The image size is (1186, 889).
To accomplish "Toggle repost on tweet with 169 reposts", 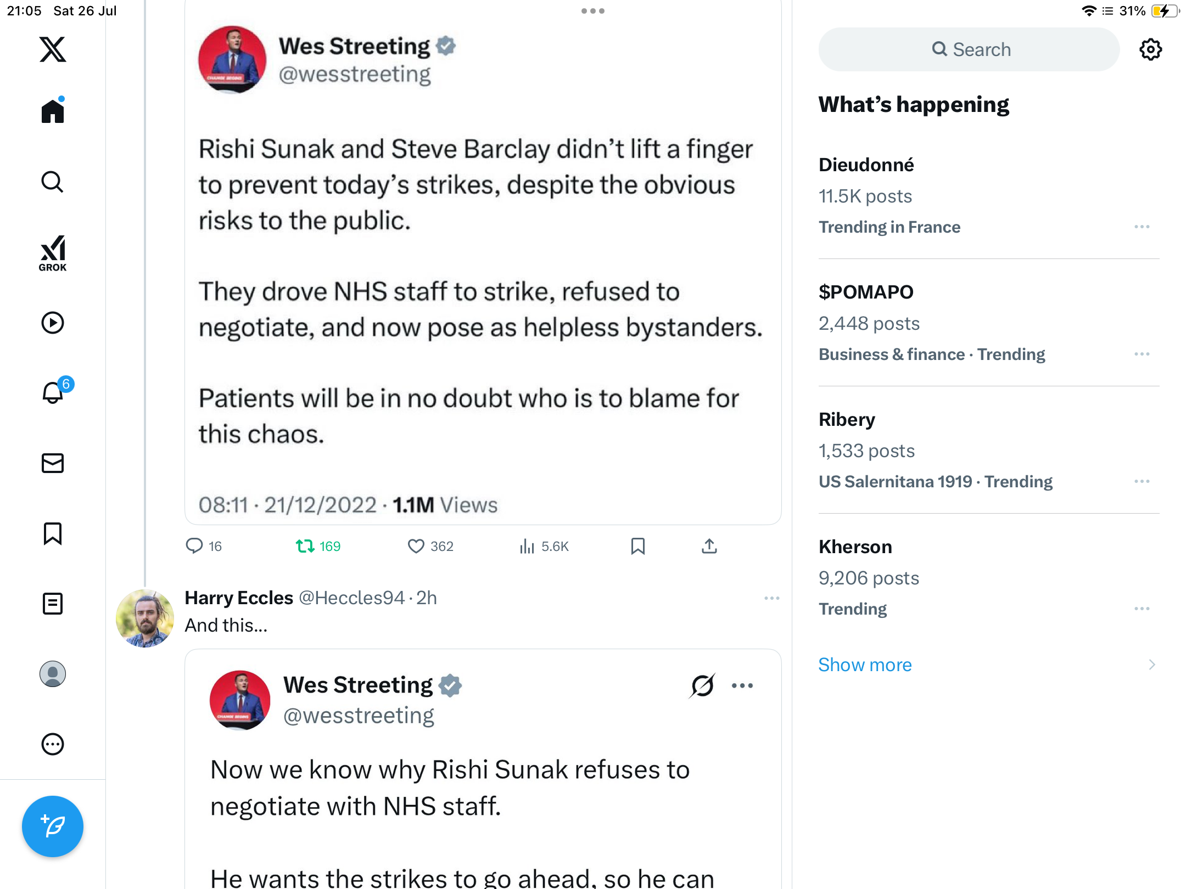I will (318, 546).
